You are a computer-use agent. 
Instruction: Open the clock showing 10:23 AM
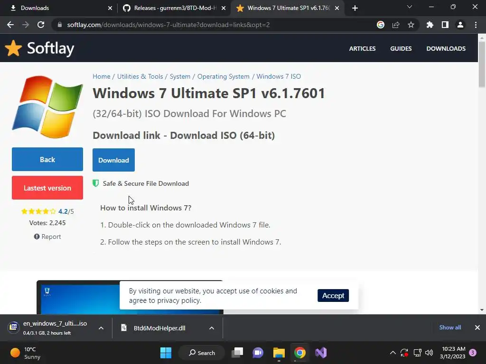point(453,353)
